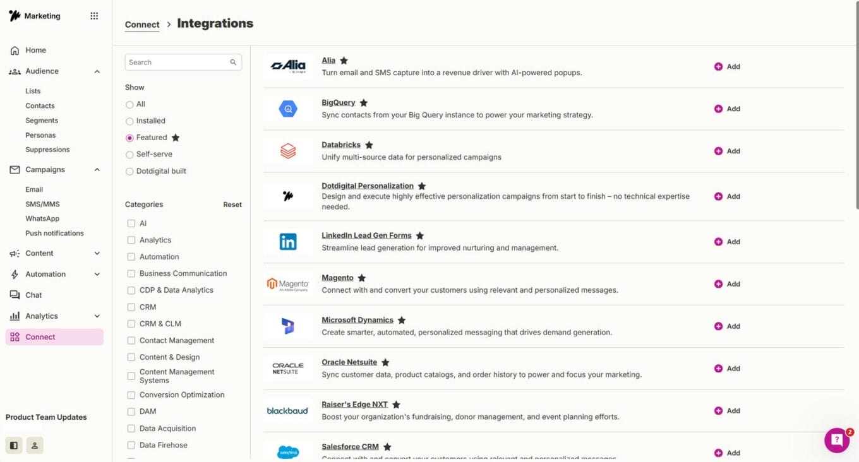Click the Content megaphone icon

(x=15, y=254)
